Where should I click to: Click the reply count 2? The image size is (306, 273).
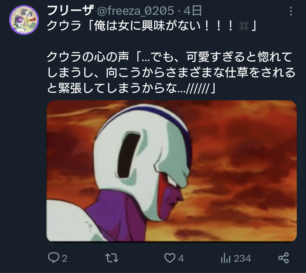pos(65,258)
